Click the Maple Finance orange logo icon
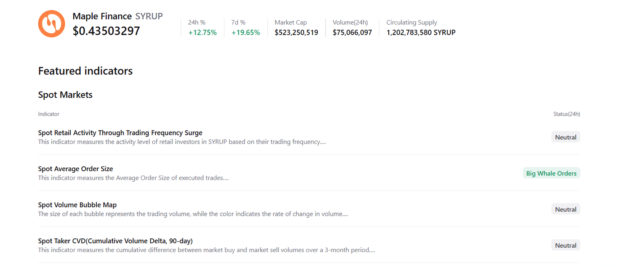 tap(52, 24)
